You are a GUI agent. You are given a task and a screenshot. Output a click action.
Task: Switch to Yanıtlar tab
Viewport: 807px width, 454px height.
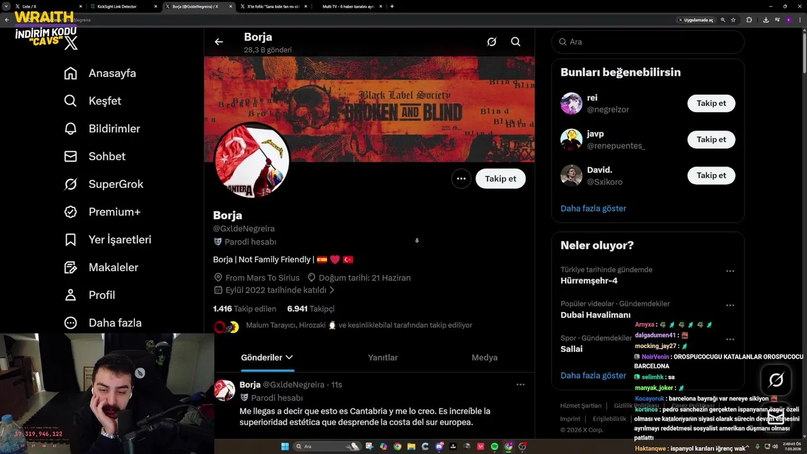point(383,358)
